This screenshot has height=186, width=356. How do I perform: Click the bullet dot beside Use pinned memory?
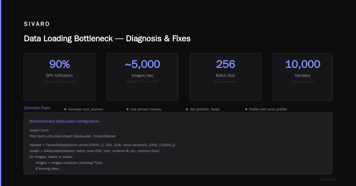(x=128, y=109)
